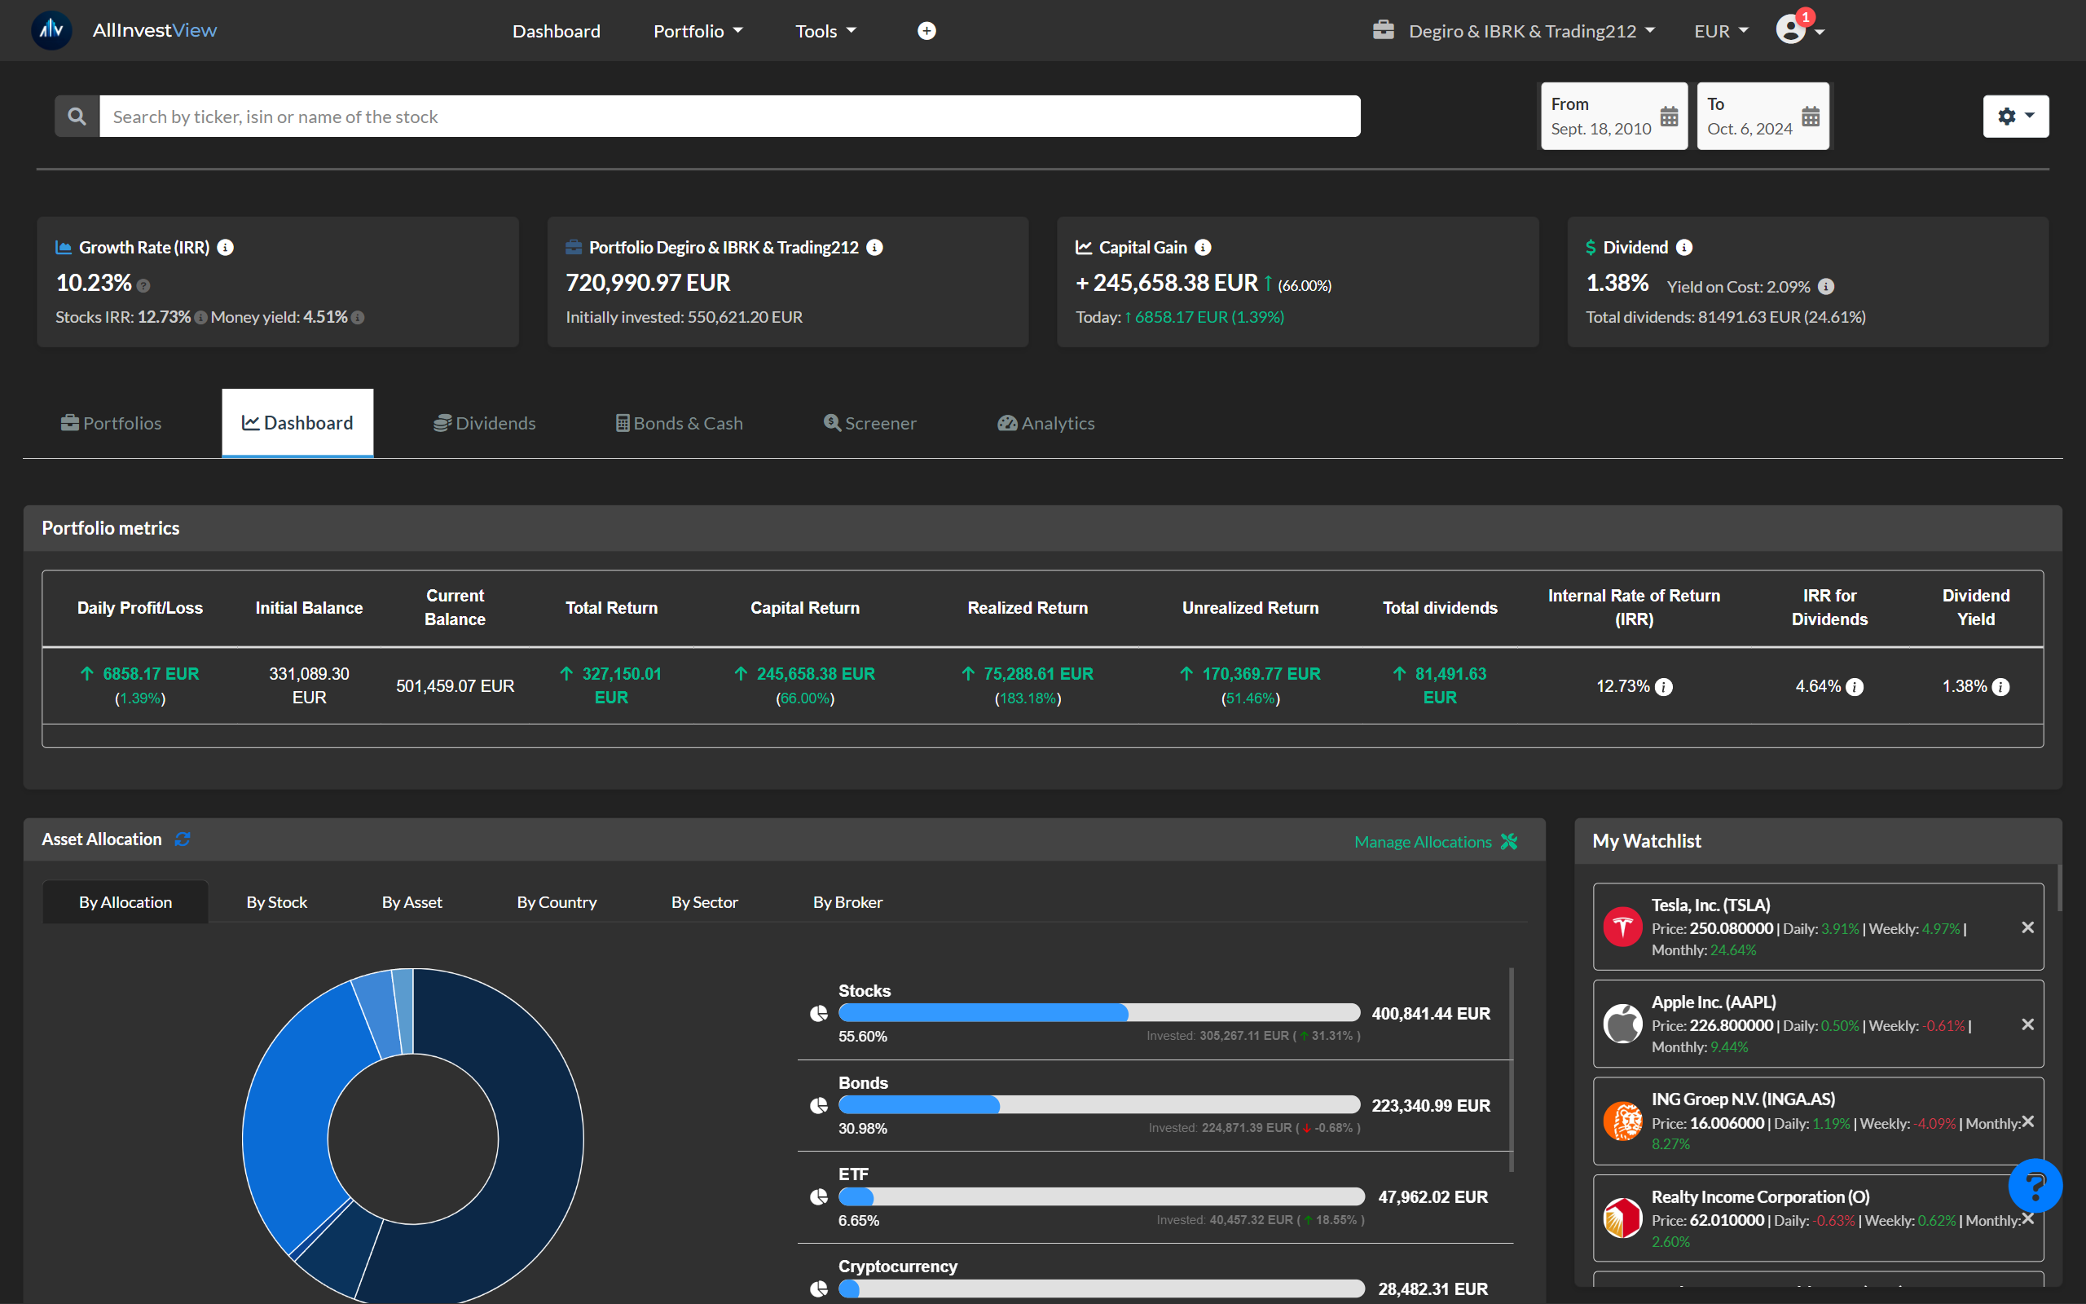Show info for Growth Rate (IRR)

tap(226, 248)
